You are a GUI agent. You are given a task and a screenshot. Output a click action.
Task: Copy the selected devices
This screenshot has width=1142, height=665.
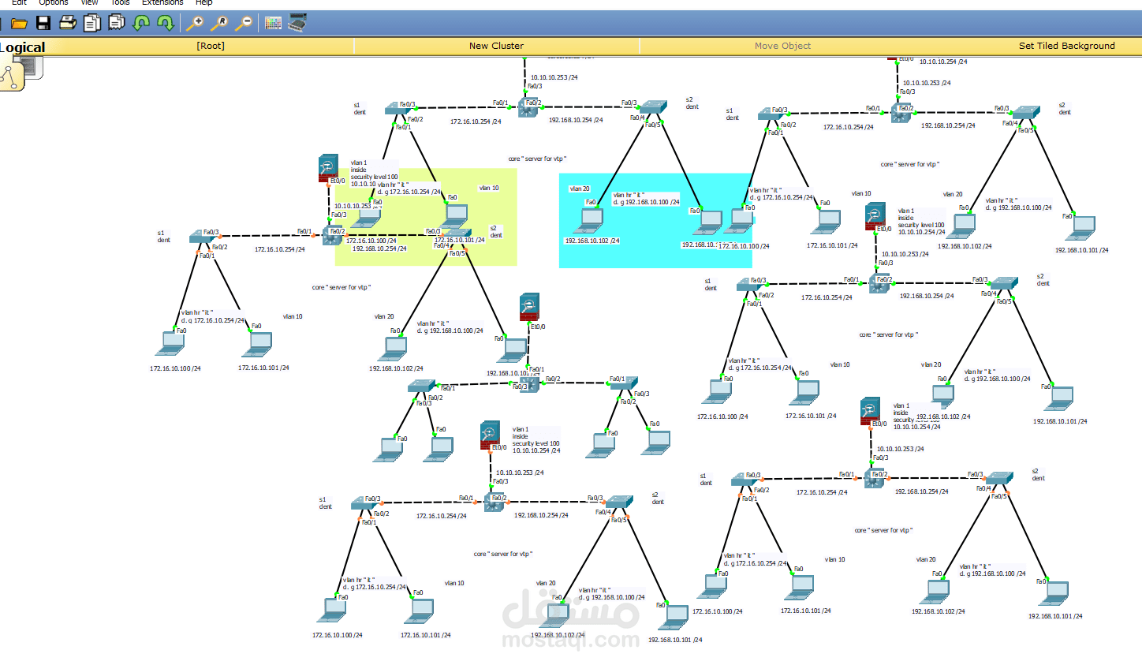tap(91, 22)
